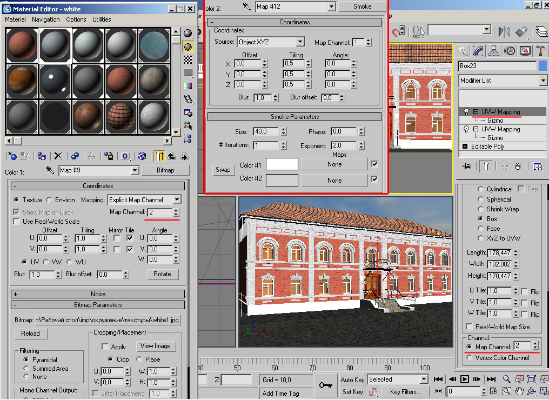The width and height of the screenshot is (549, 400).
Task: Open the Modifier List dropdown
Action: (543, 81)
